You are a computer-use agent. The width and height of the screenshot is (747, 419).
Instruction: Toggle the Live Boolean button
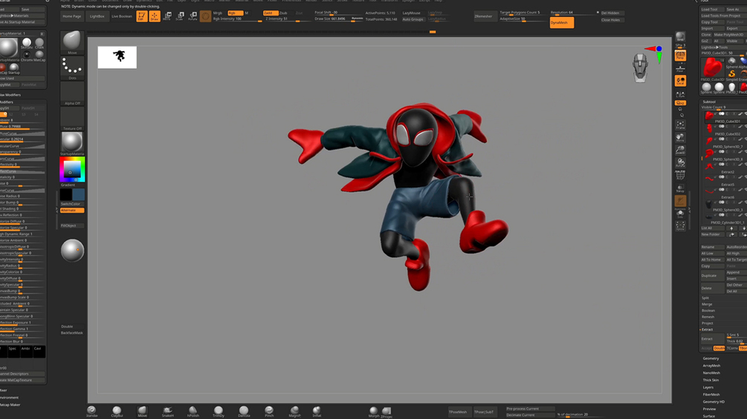click(122, 16)
